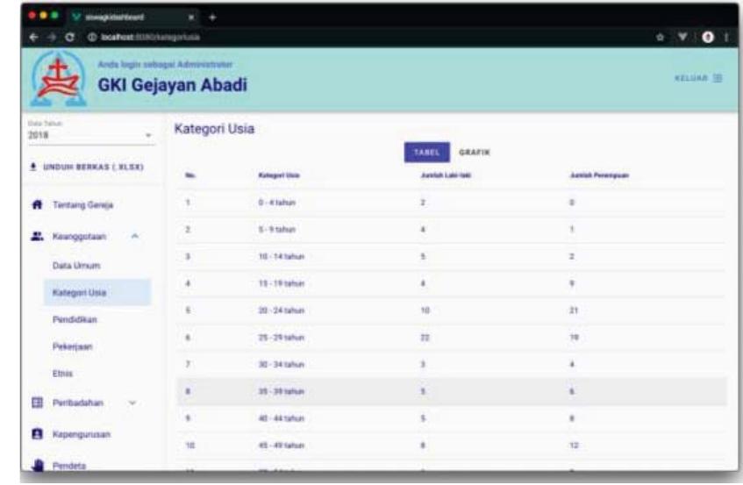Select Etnis in the sidebar

click(62, 374)
